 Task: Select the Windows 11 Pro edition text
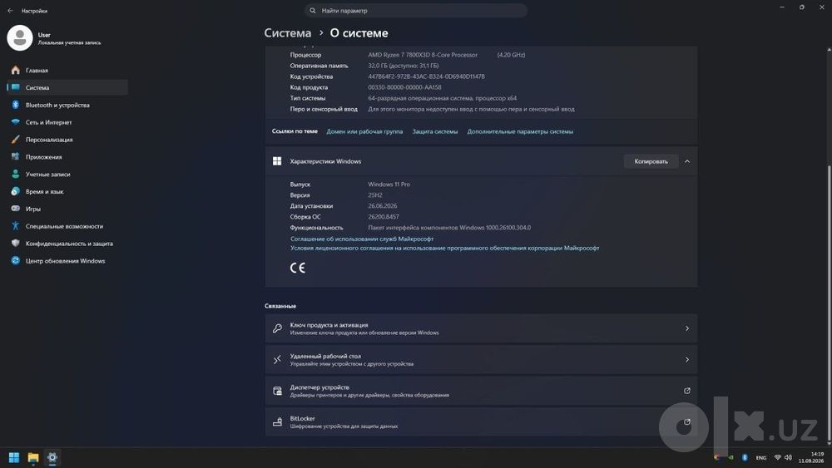tap(389, 185)
